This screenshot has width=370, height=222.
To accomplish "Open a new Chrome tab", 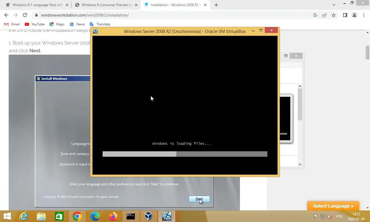I will click(x=216, y=5).
